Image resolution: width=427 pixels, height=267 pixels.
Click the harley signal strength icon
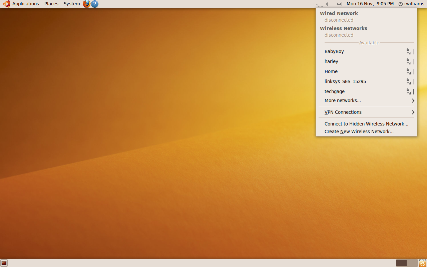(x=410, y=61)
